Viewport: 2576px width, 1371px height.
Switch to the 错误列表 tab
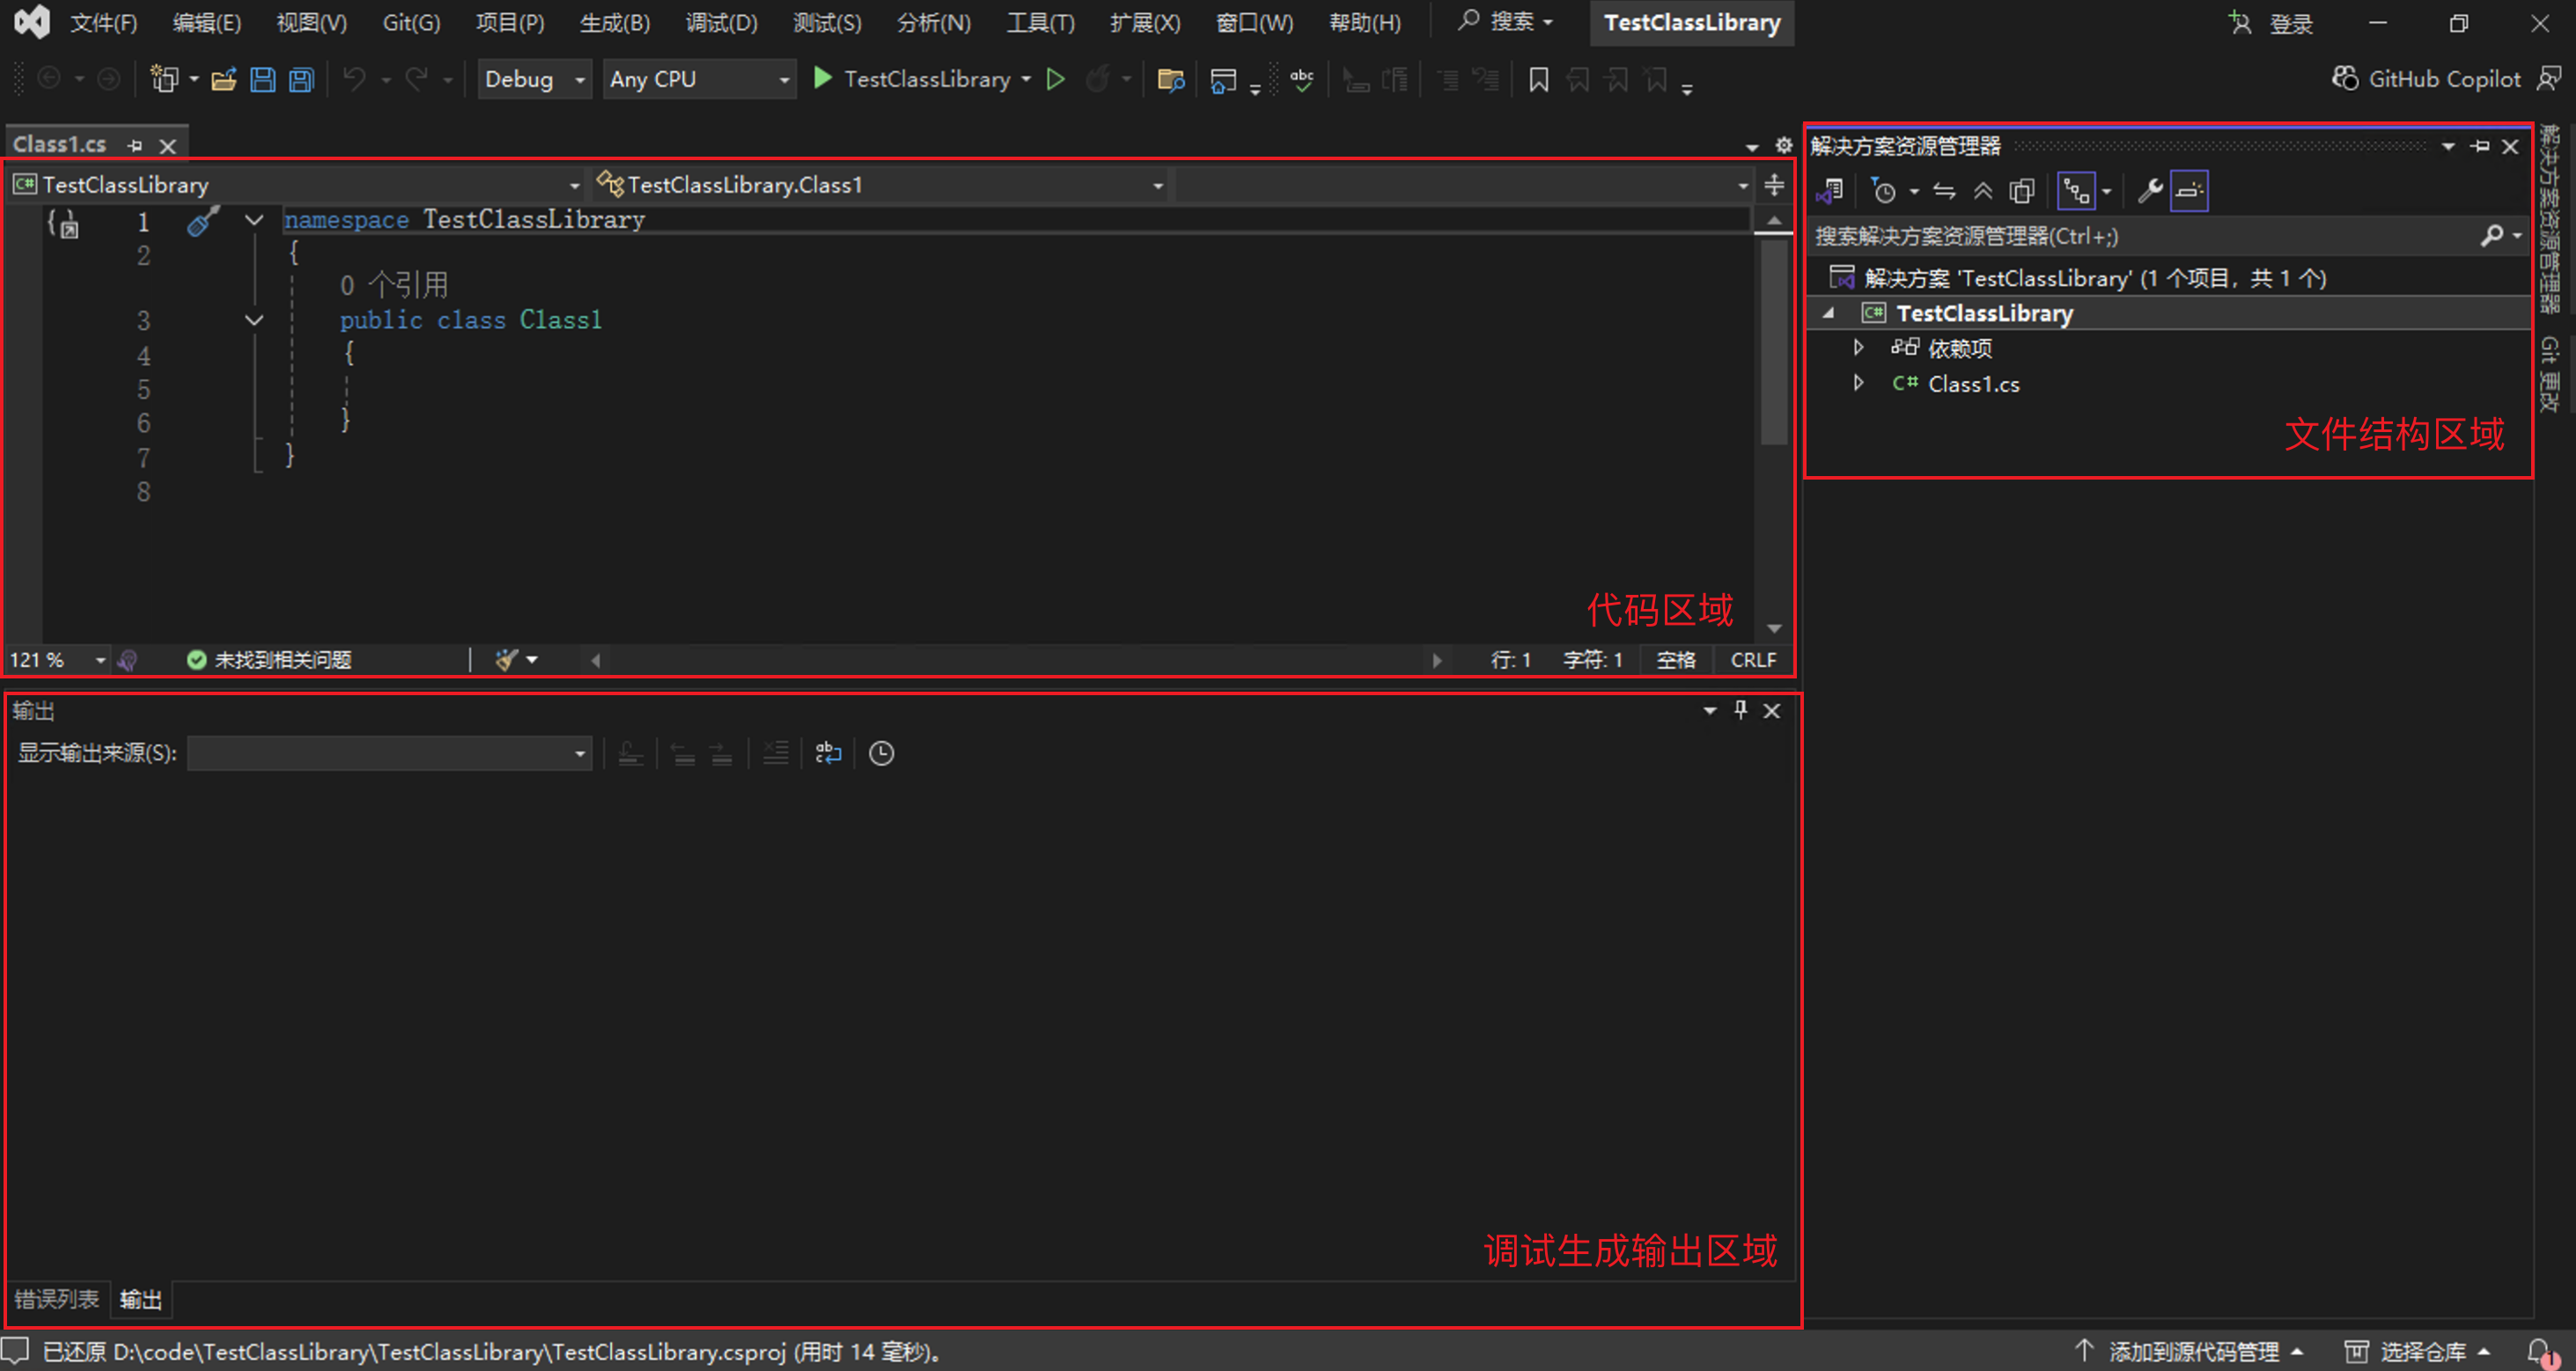[58, 1300]
